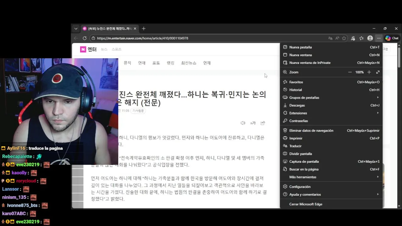Screen dimensions: 402x226
Task: Open the 스포츠 header link
Action: (116, 49)
